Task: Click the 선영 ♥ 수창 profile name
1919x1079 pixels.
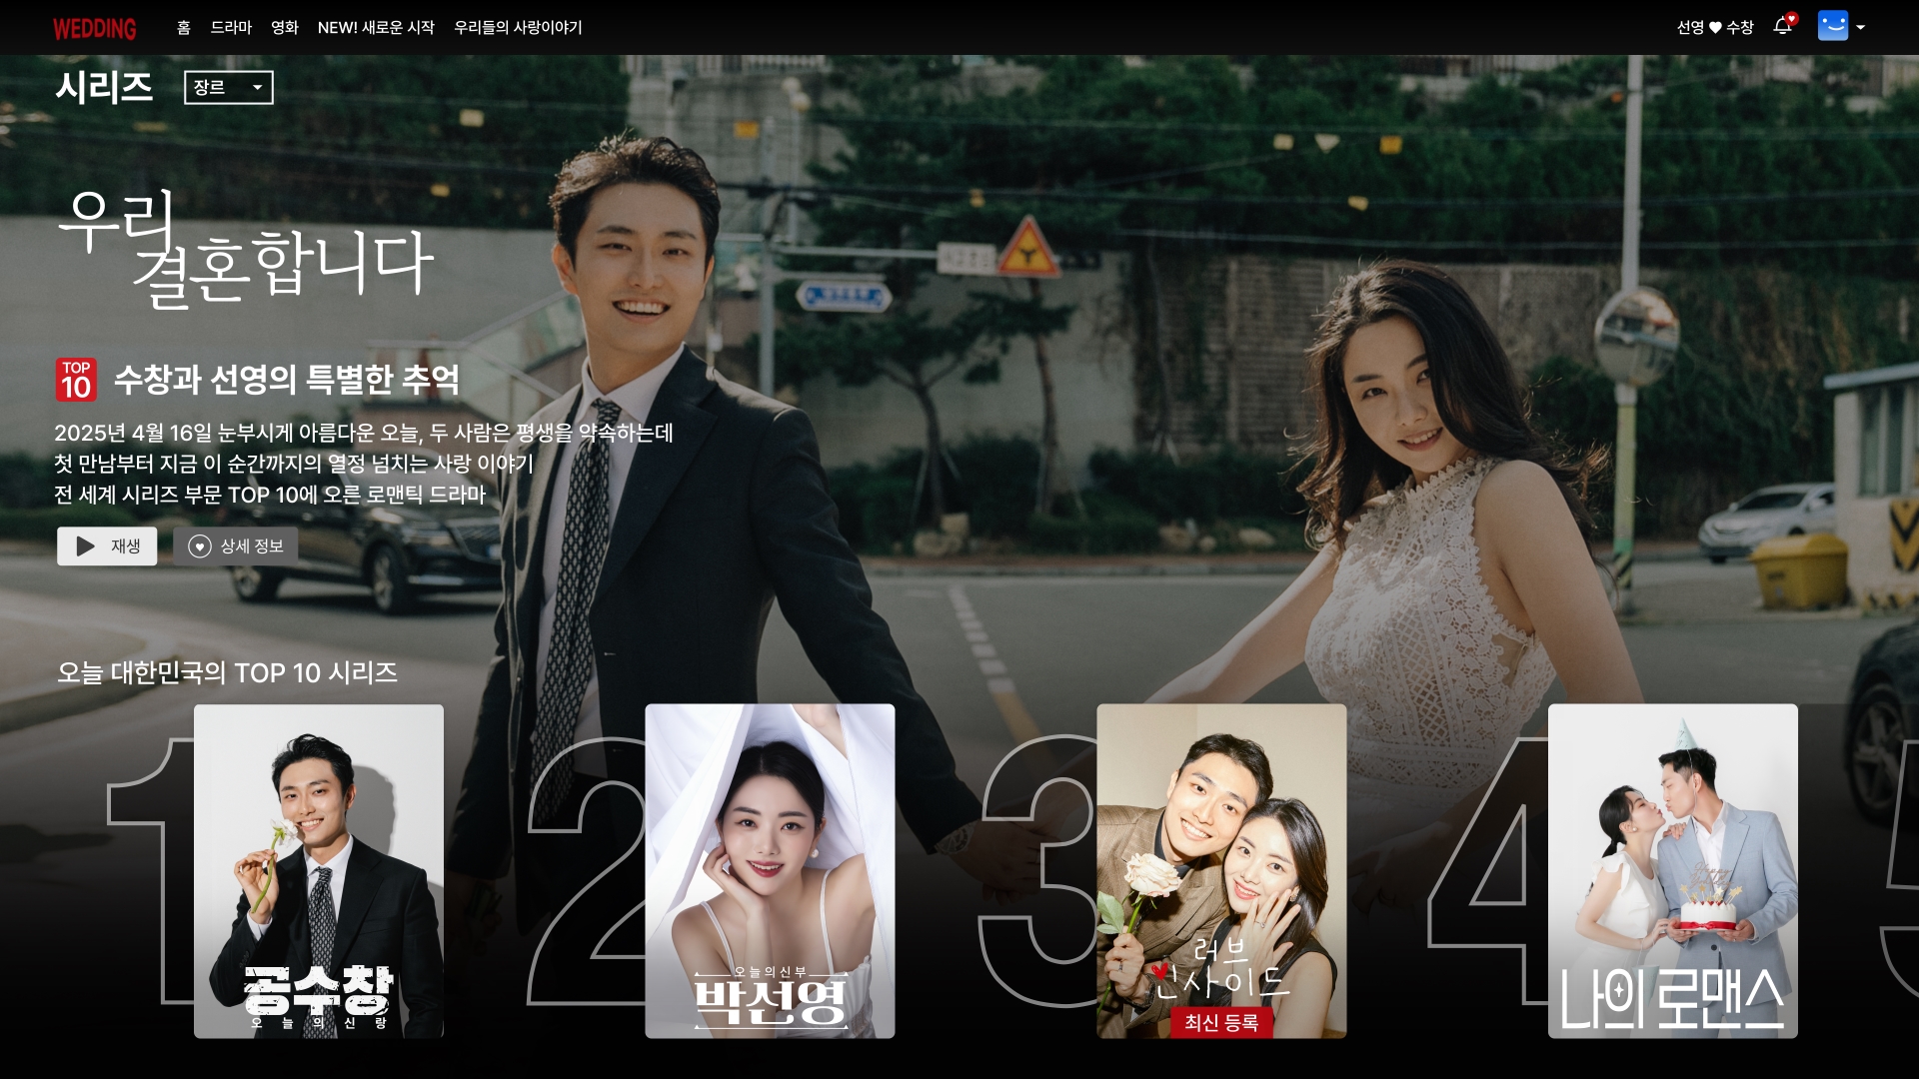Action: (x=1715, y=28)
